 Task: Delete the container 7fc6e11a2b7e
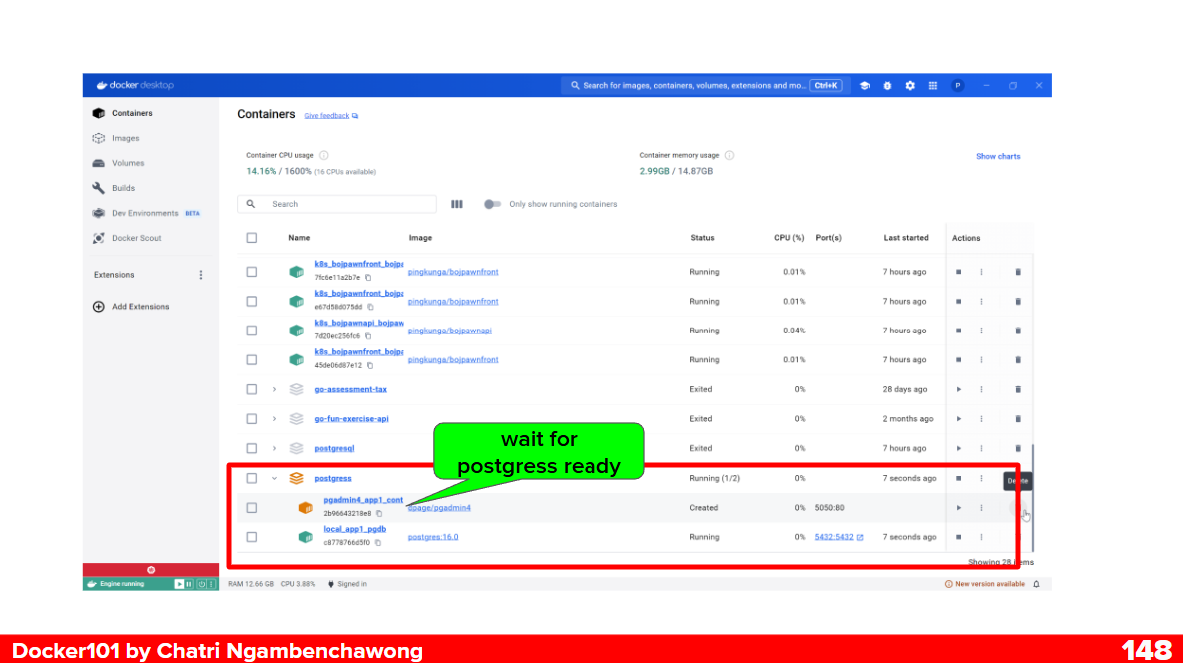1018,272
